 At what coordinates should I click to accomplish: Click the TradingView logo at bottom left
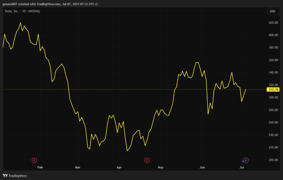15,176
